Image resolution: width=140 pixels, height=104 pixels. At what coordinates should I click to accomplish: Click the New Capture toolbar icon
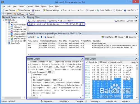coord(3,10)
